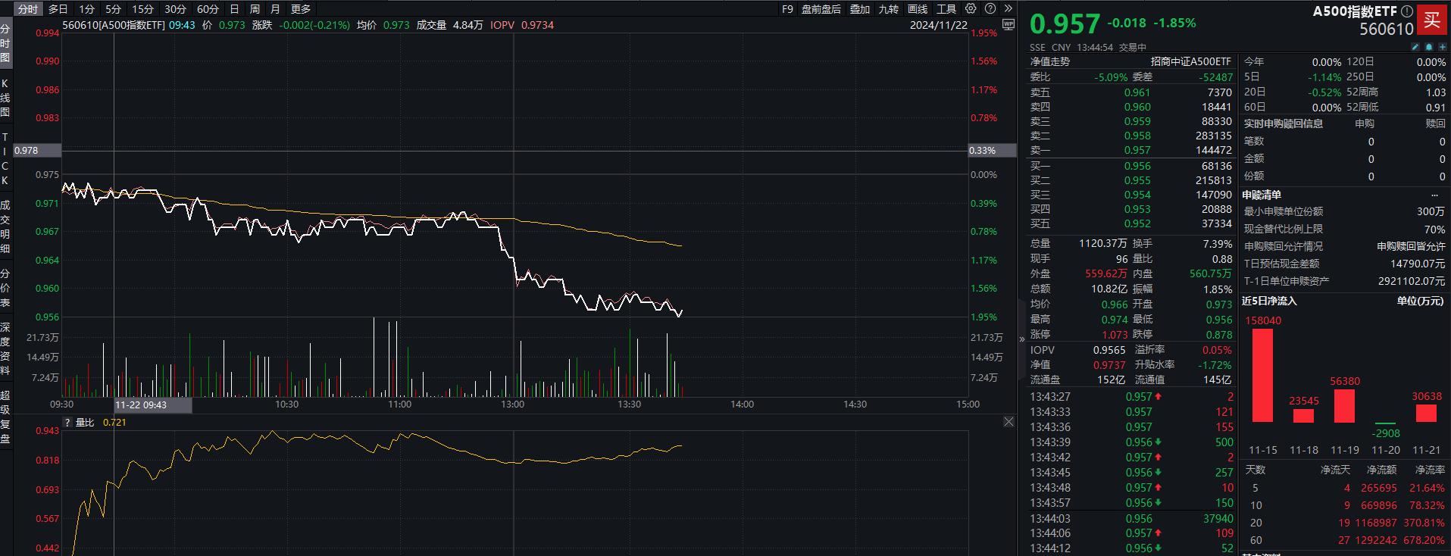This screenshot has height=556, width=1451.
Task: Click the 11-15 net inflow red bar
Action: (1262, 375)
